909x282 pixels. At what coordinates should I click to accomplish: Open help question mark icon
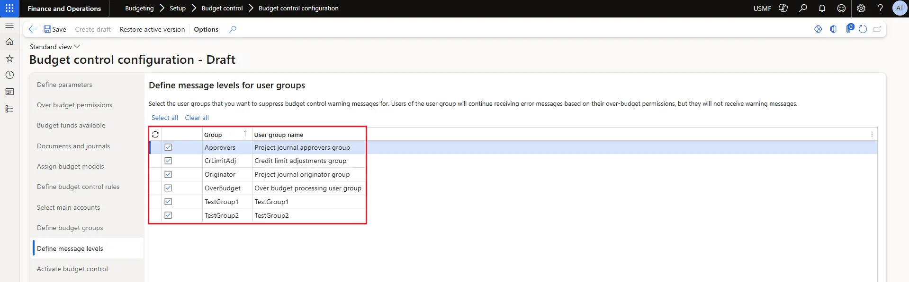coord(880,8)
